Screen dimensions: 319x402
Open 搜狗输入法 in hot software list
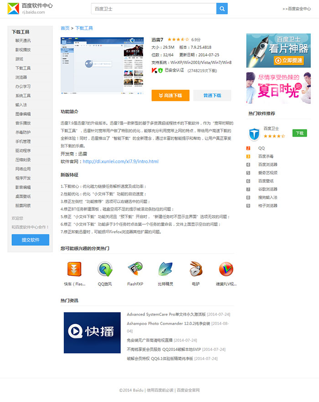point(268,197)
